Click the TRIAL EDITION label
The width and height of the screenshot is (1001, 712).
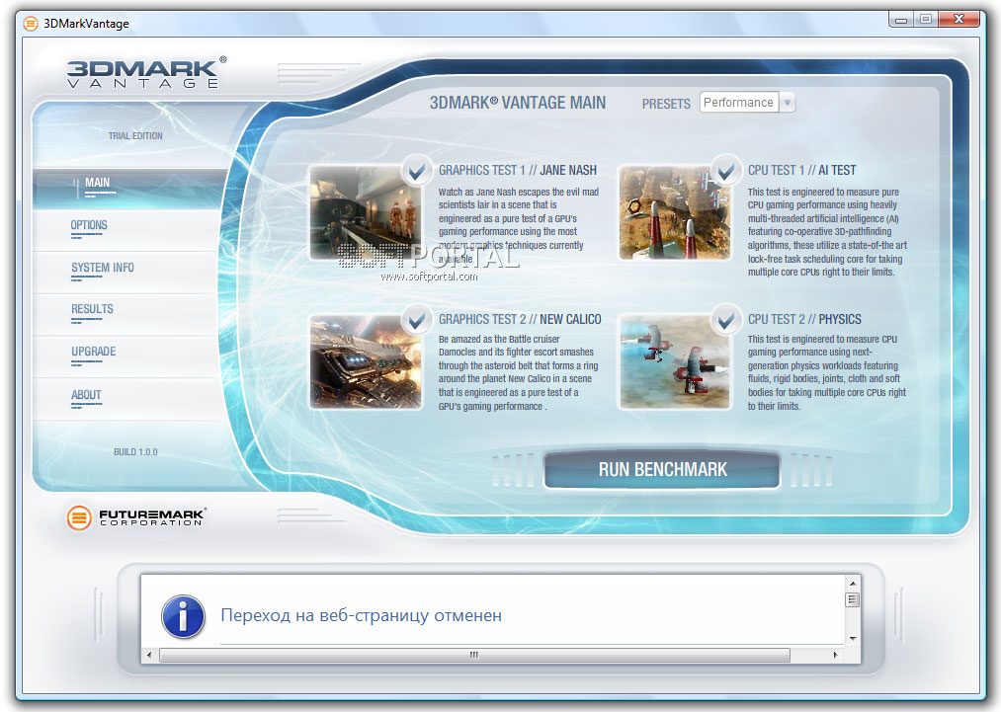135,136
